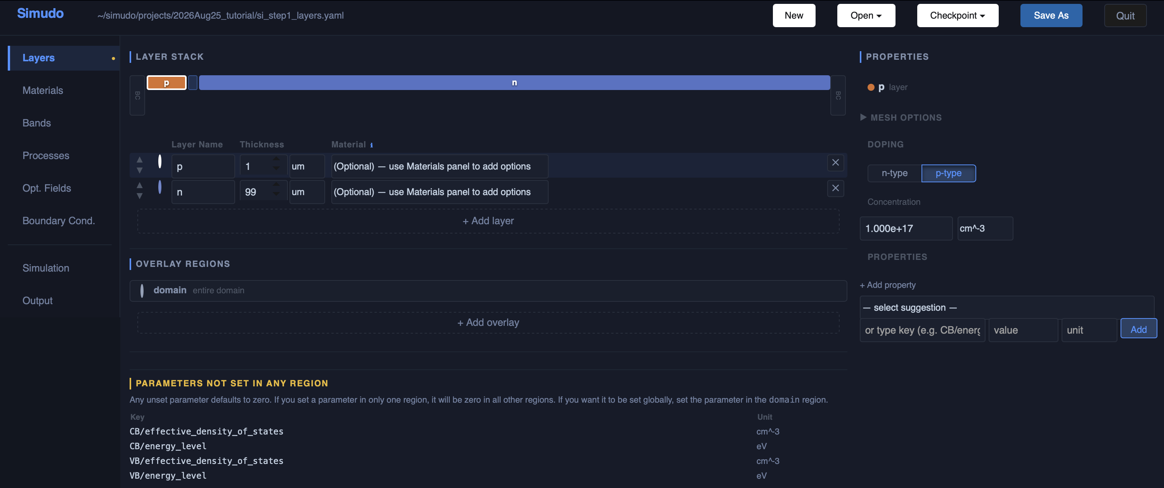Go to the Bands panel
1164x488 pixels.
click(x=36, y=123)
